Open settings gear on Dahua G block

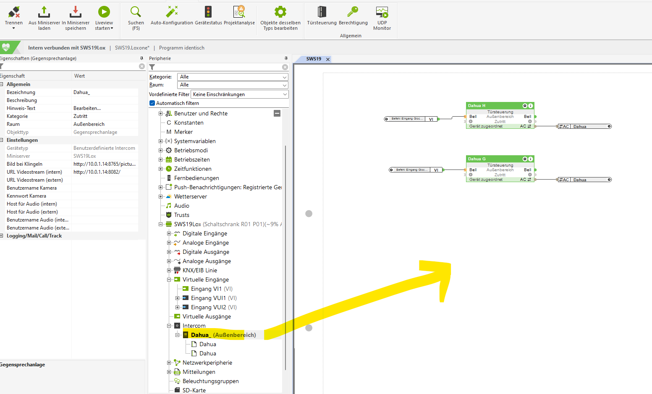pyautogui.click(x=525, y=159)
